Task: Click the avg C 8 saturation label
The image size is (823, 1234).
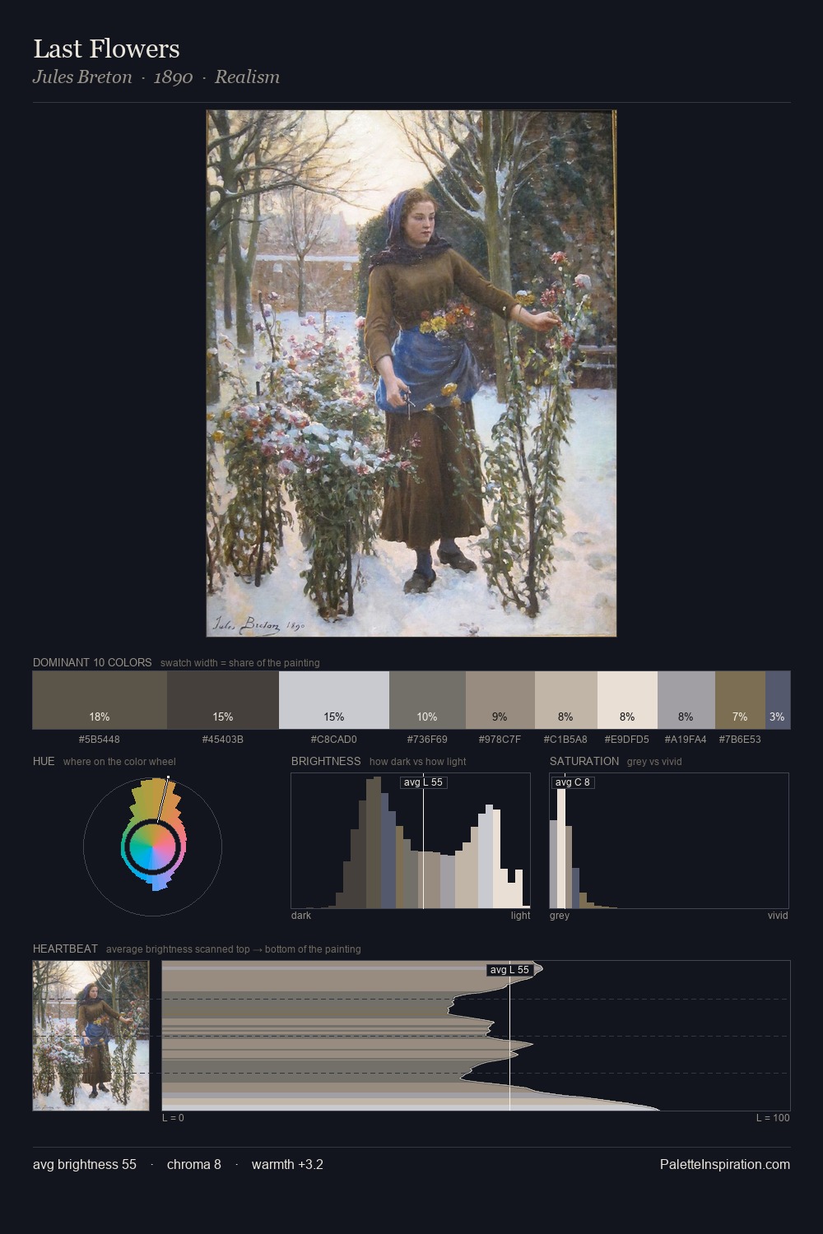Action: 573,782
